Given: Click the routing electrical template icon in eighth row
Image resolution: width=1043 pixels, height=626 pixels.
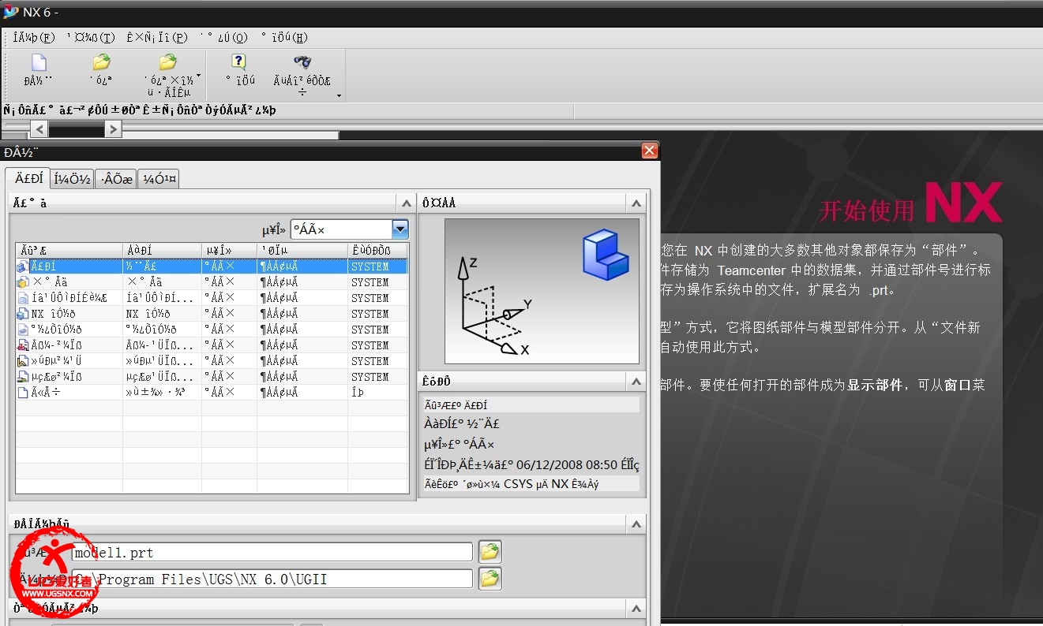Looking at the screenshot, I should (x=22, y=377).
